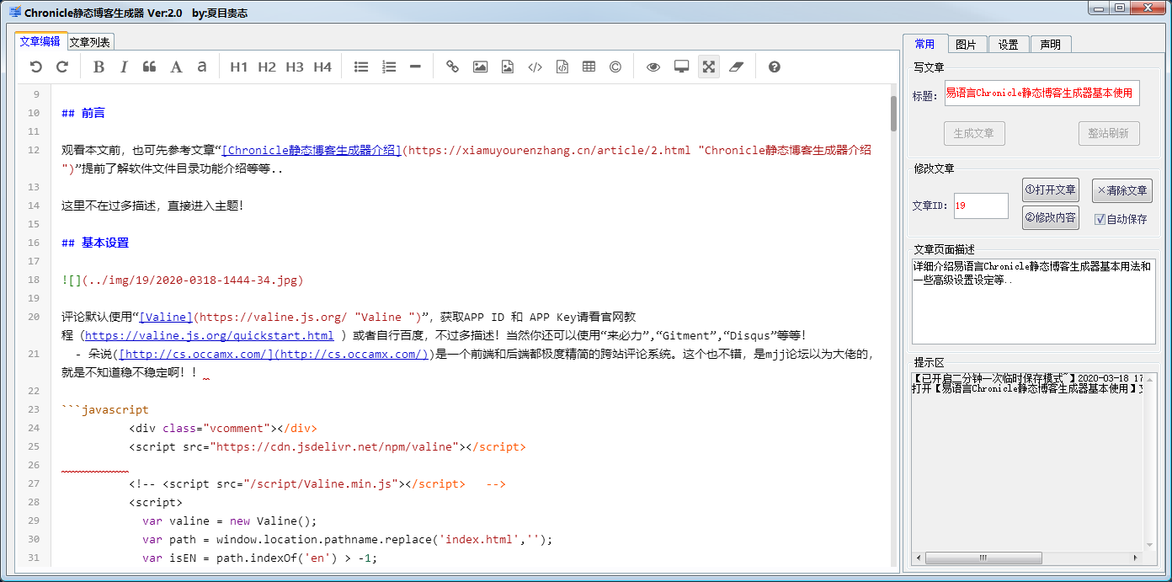Click the '这里不在过多描述' sentence on line 14

click(x=152, y=206)
